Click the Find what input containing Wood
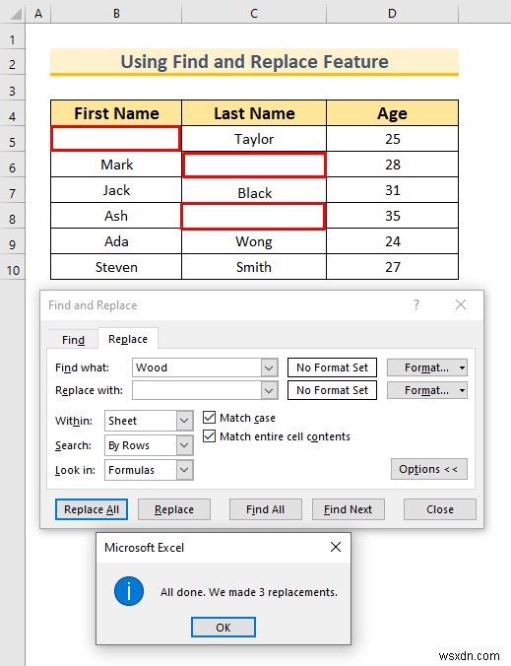This screenshot has width=511, height=666. tap(197, 367)
